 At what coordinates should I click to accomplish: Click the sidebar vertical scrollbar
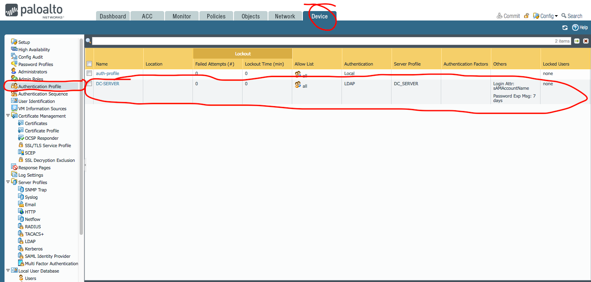point(81,136)
